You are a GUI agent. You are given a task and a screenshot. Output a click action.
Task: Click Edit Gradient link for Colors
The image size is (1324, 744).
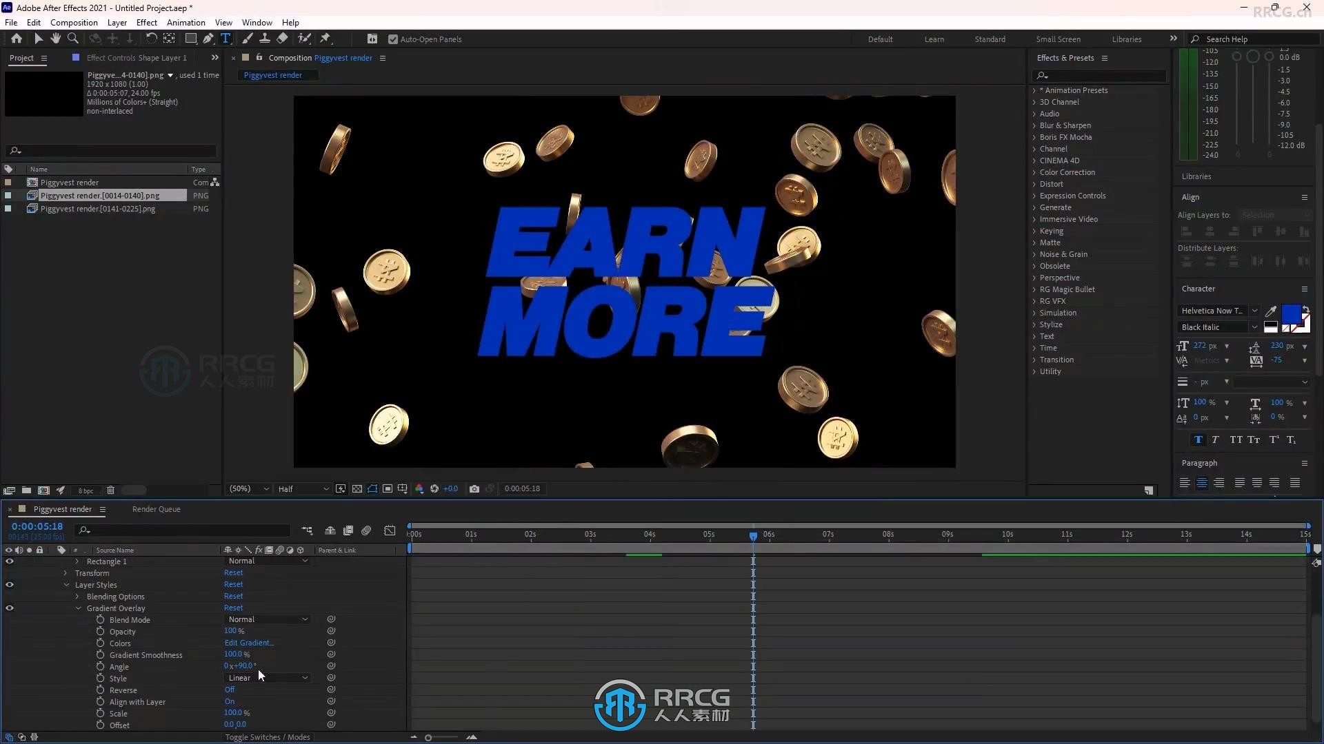pyautogui.click(x=249, y=643)
